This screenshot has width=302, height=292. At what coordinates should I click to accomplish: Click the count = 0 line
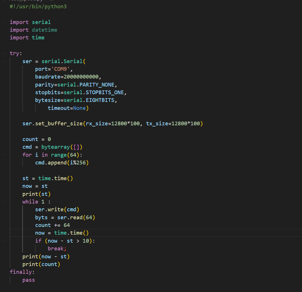pos(37,139)
